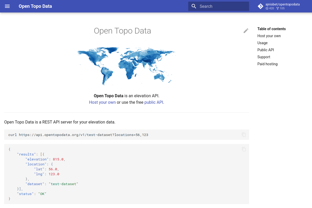Copy the curl command code block
The height and width of the screenshot is (208, 312).
pyautogui.click(x=244, y=135)
